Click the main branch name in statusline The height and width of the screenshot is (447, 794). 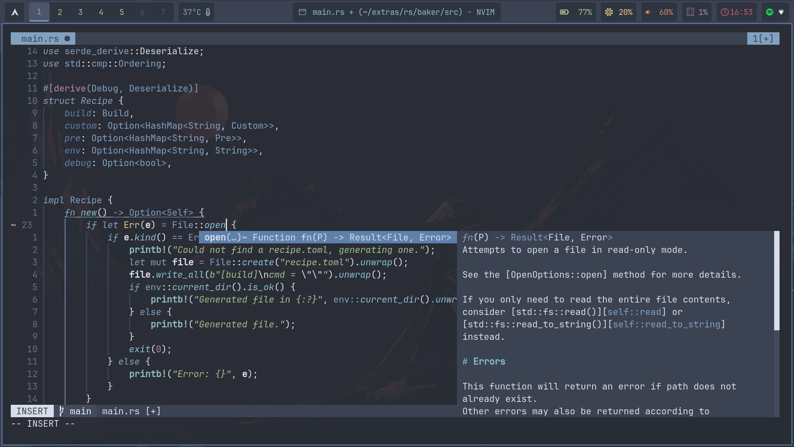coord(80,411)
